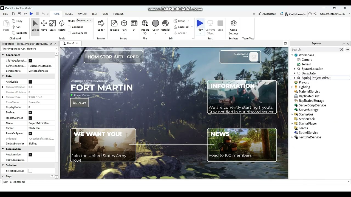
Task: Collapse the Workspace tree node
Action: point(292,55)
